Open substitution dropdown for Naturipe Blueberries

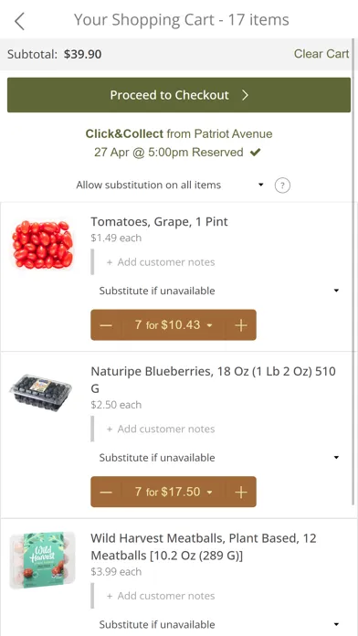[x=219, y=458]
